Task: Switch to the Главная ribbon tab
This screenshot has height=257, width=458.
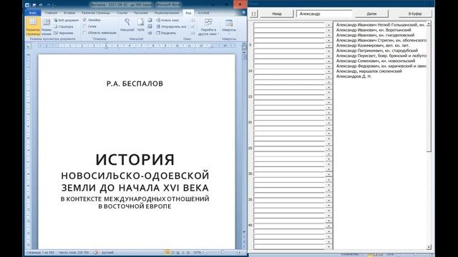Action: click(51, 13)
